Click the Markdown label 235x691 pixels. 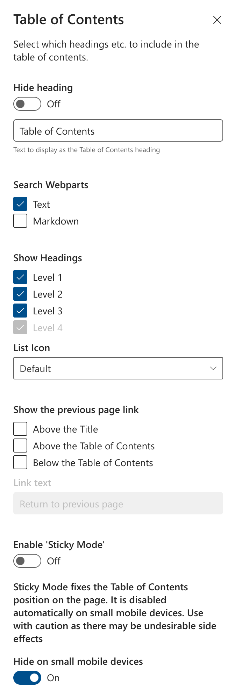coord(56,221)
